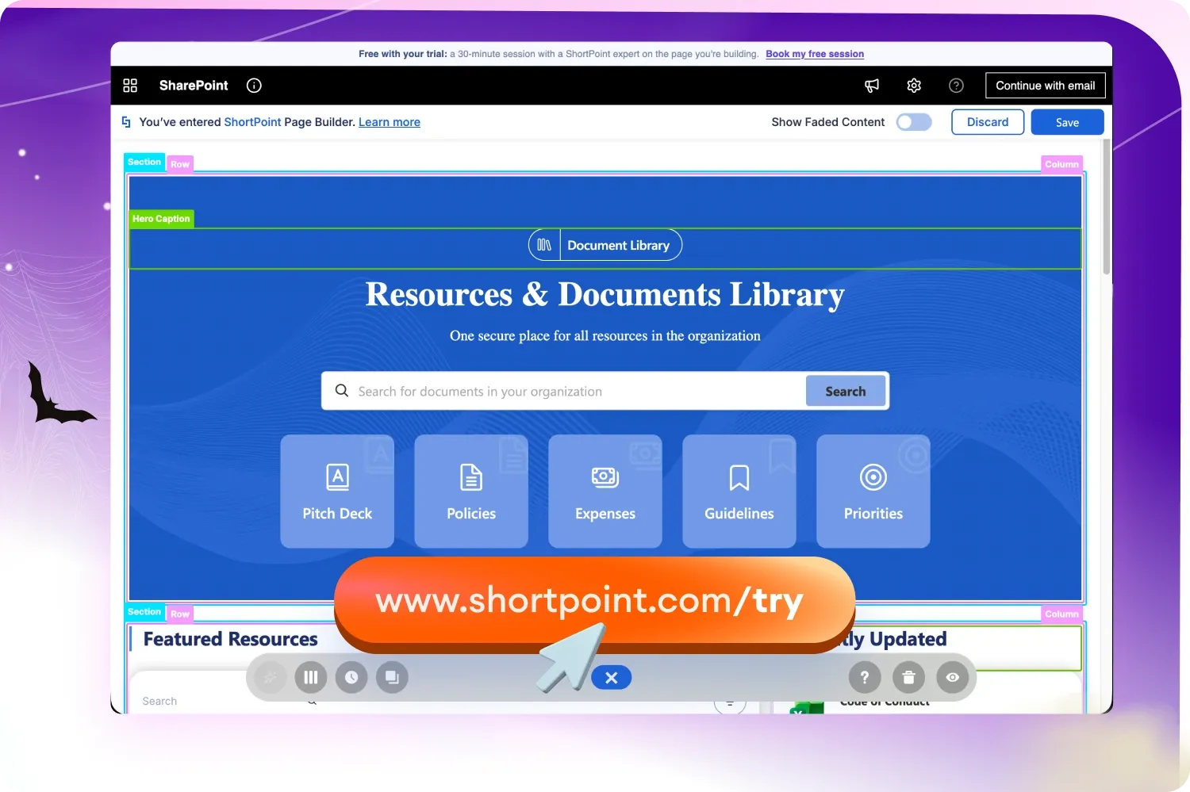Select the top Column tag

point(1061,164)
